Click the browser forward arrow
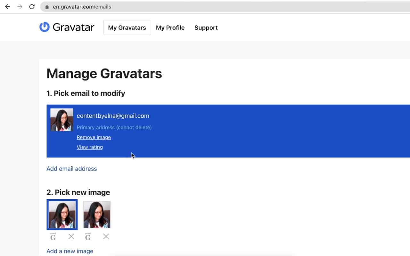Screen dimensions: 410x256 (x=19, y=6)
